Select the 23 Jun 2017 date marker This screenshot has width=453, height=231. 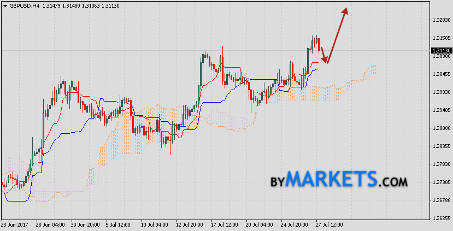[16, 224]
